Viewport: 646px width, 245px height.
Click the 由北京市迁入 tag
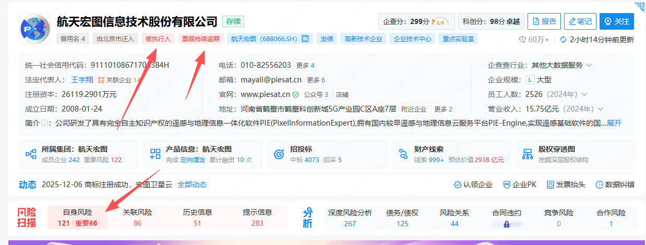115,39
